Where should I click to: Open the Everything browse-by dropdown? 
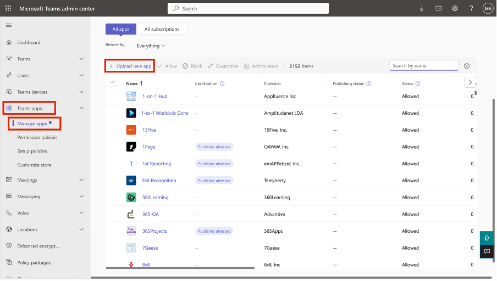(151, 46)
